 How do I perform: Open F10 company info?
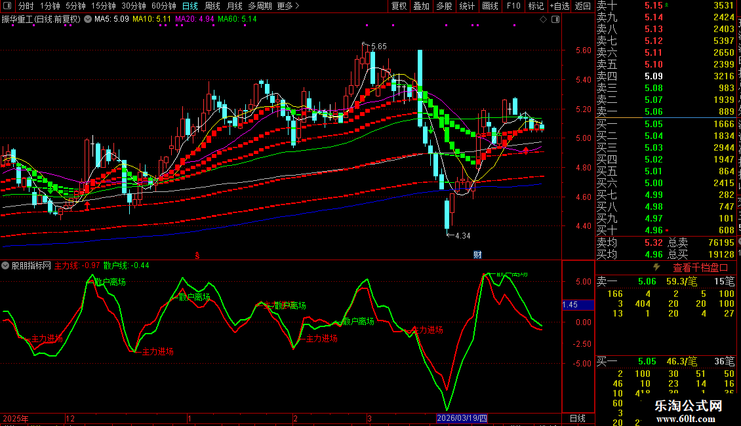(x=513, y=6)
